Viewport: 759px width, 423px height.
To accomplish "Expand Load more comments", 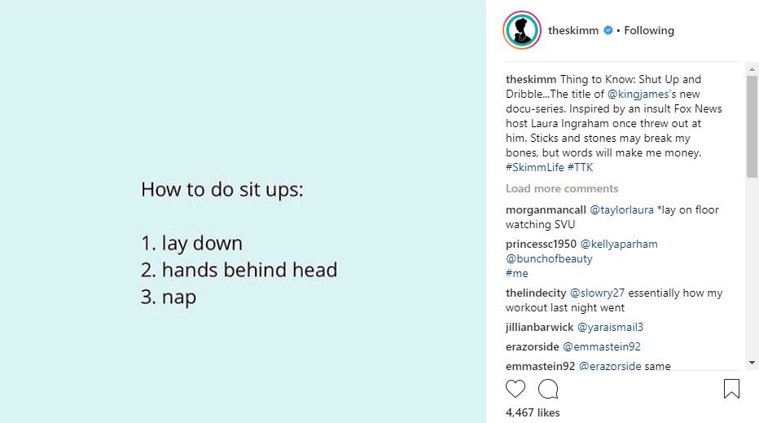I will 561,188.
